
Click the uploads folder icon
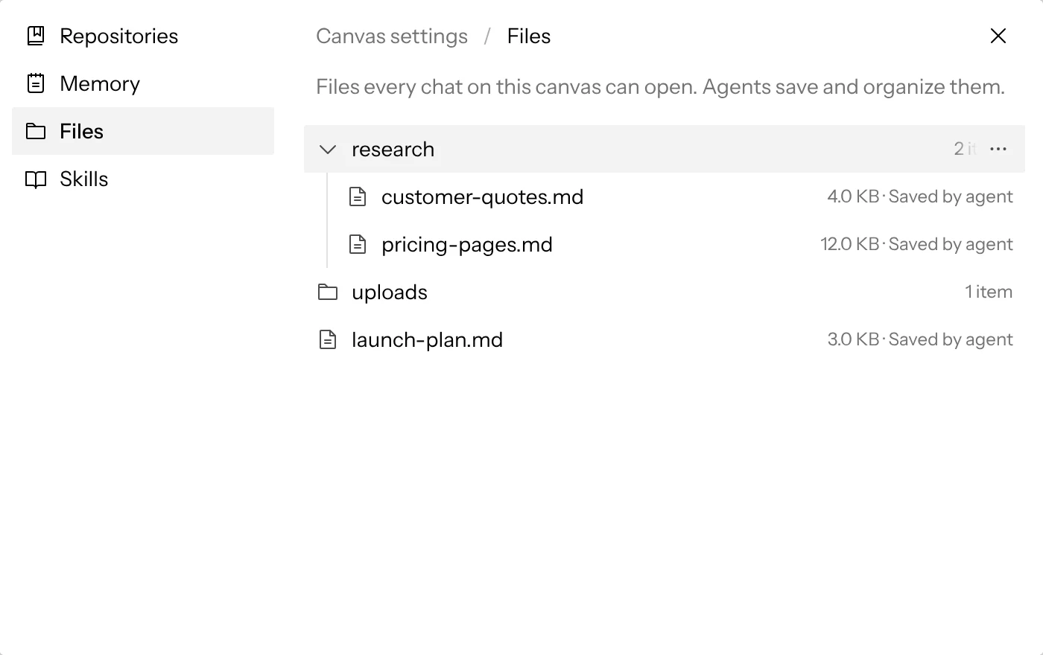pyautogui.click(x=328, y=292)
